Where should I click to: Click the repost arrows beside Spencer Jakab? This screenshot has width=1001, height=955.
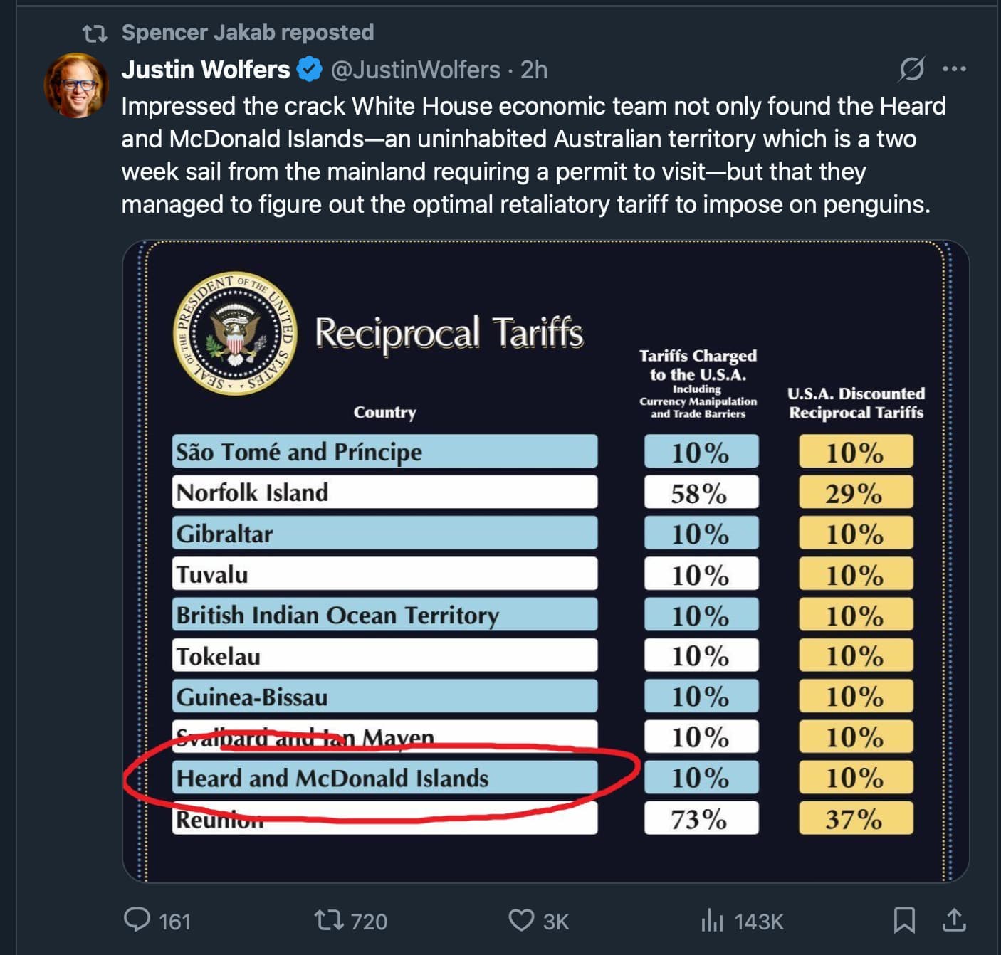[x=95, y=33]
